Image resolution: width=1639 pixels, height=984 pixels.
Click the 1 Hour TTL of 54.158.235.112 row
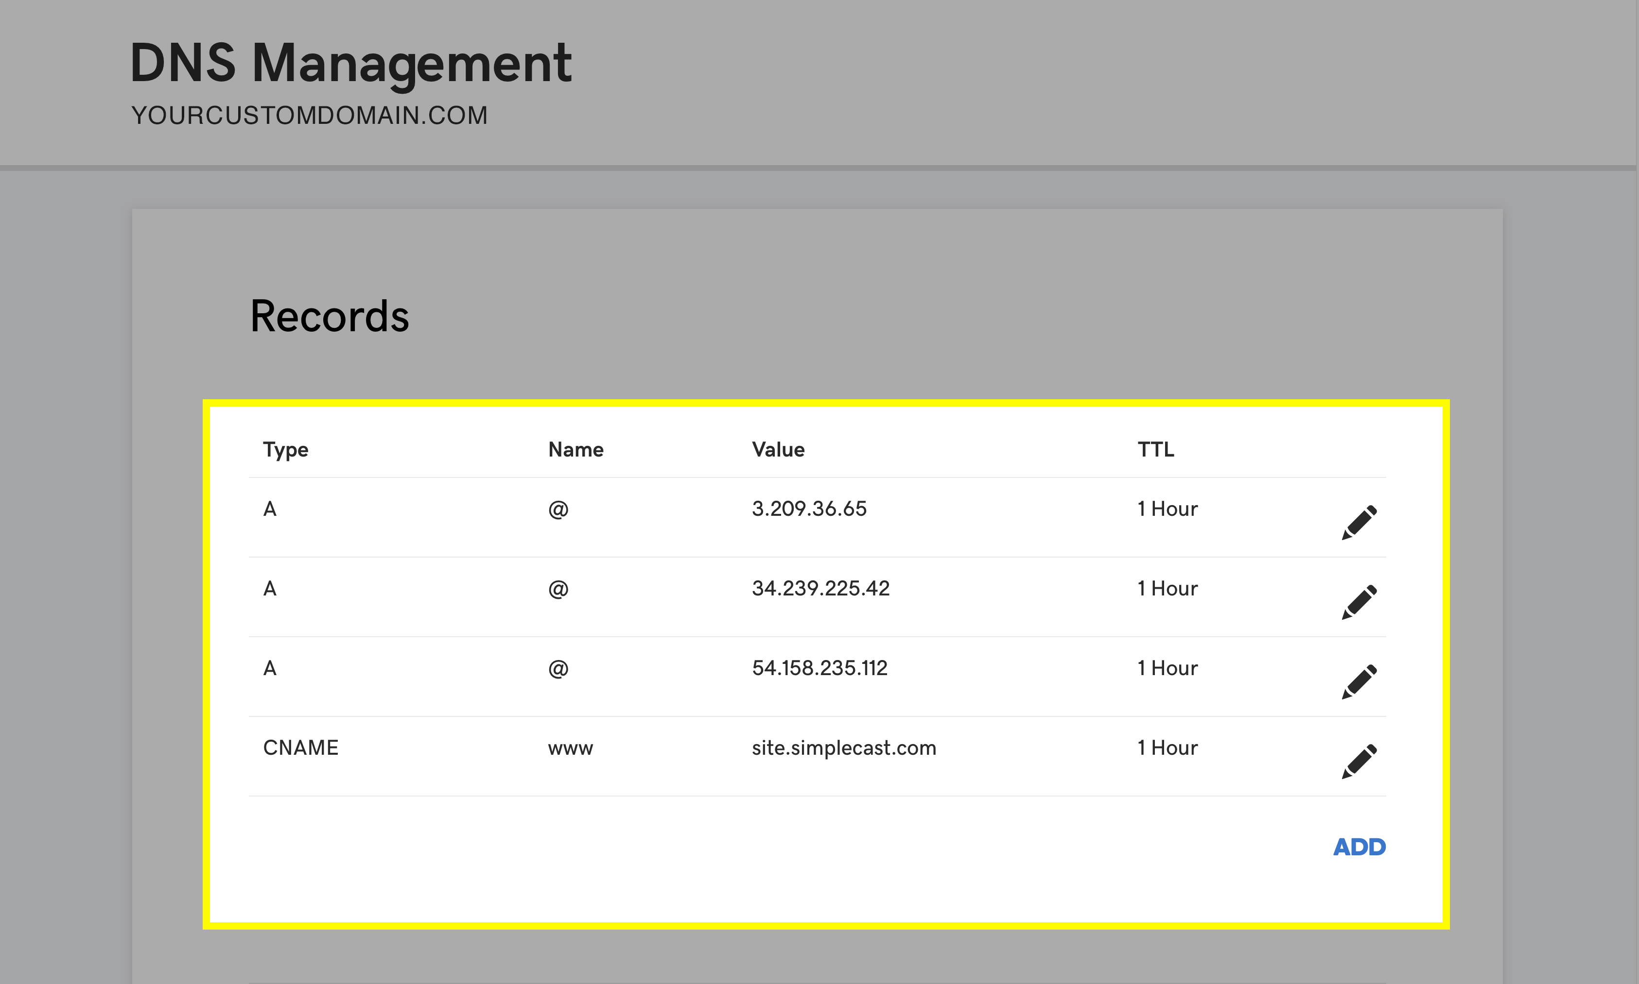(1168, 668)
